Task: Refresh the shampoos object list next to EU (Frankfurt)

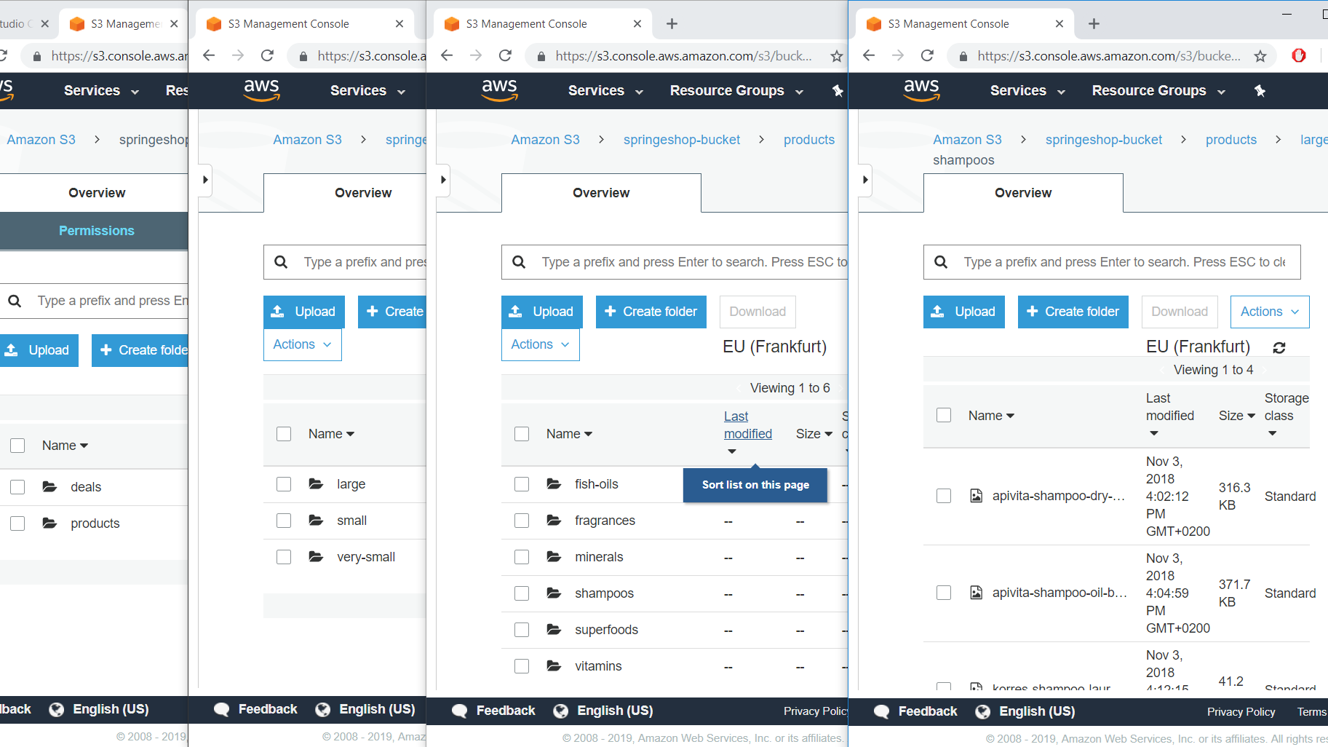Action: pos(1279,347)
